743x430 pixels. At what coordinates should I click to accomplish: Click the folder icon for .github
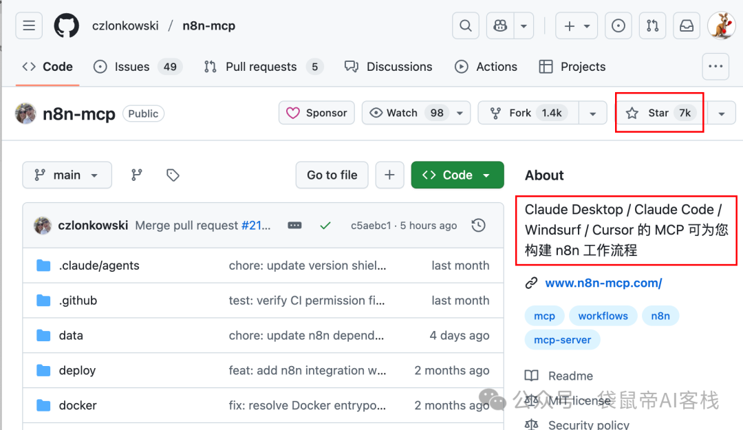[x=43, y=301]
